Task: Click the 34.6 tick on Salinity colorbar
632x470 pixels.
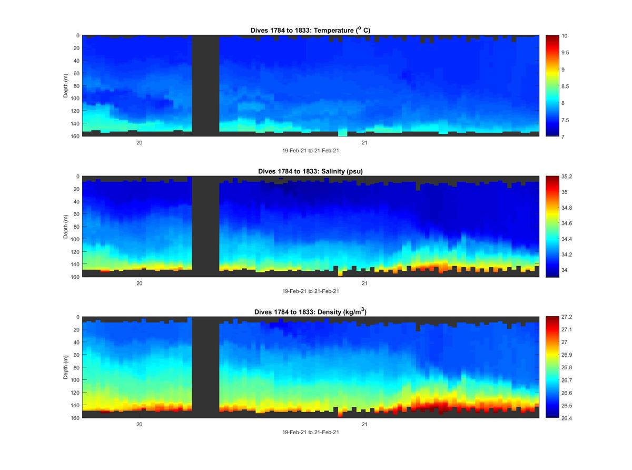Action: 568,223
